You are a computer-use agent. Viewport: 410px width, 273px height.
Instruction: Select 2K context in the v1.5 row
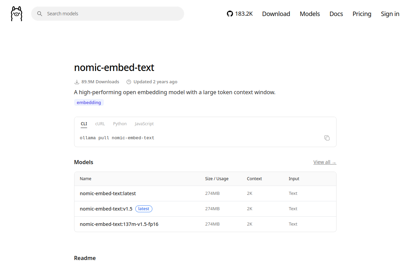[250, 209]
